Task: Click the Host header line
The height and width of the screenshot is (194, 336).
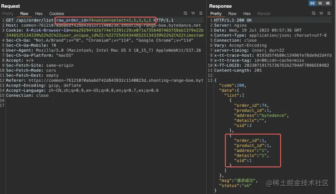Action: tap(103, 25)
